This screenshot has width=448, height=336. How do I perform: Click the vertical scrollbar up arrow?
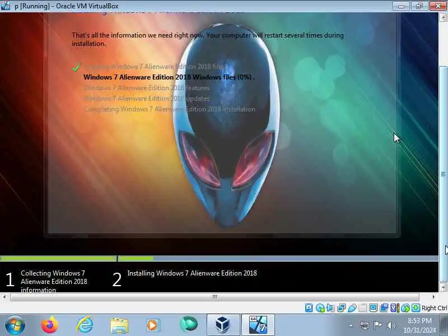pyautogui.click(x=443, y=17)
